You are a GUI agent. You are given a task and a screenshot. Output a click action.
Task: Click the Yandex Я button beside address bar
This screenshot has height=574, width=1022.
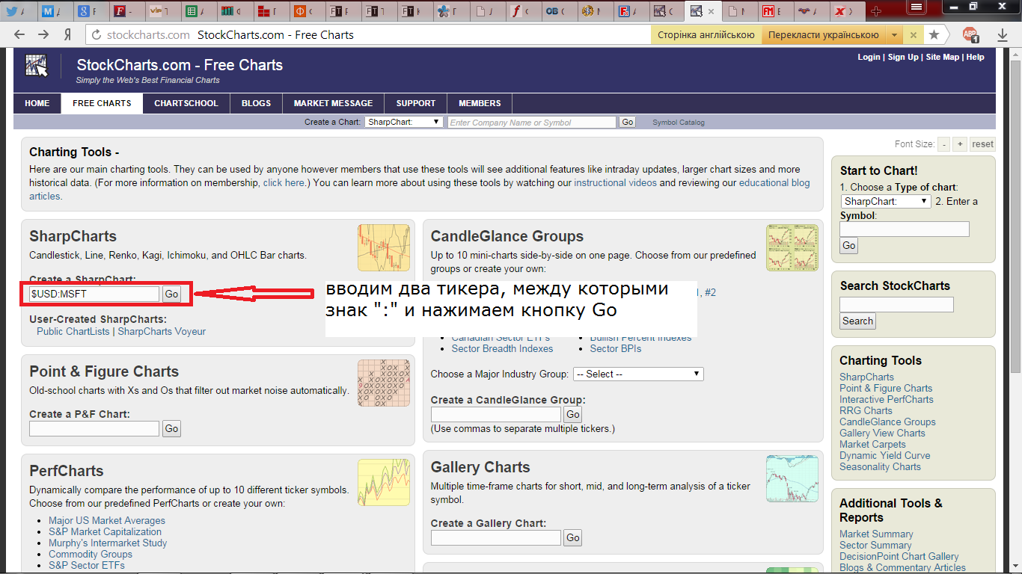coord(67,35)
